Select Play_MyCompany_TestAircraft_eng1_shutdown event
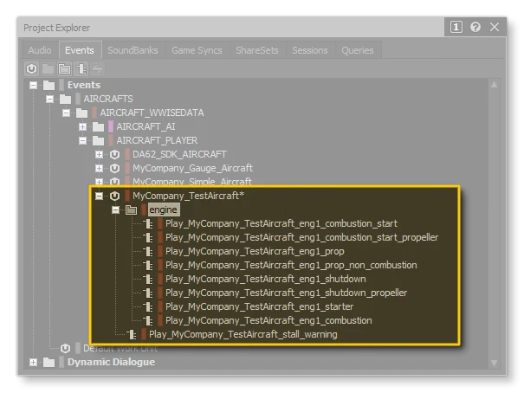 266,279
